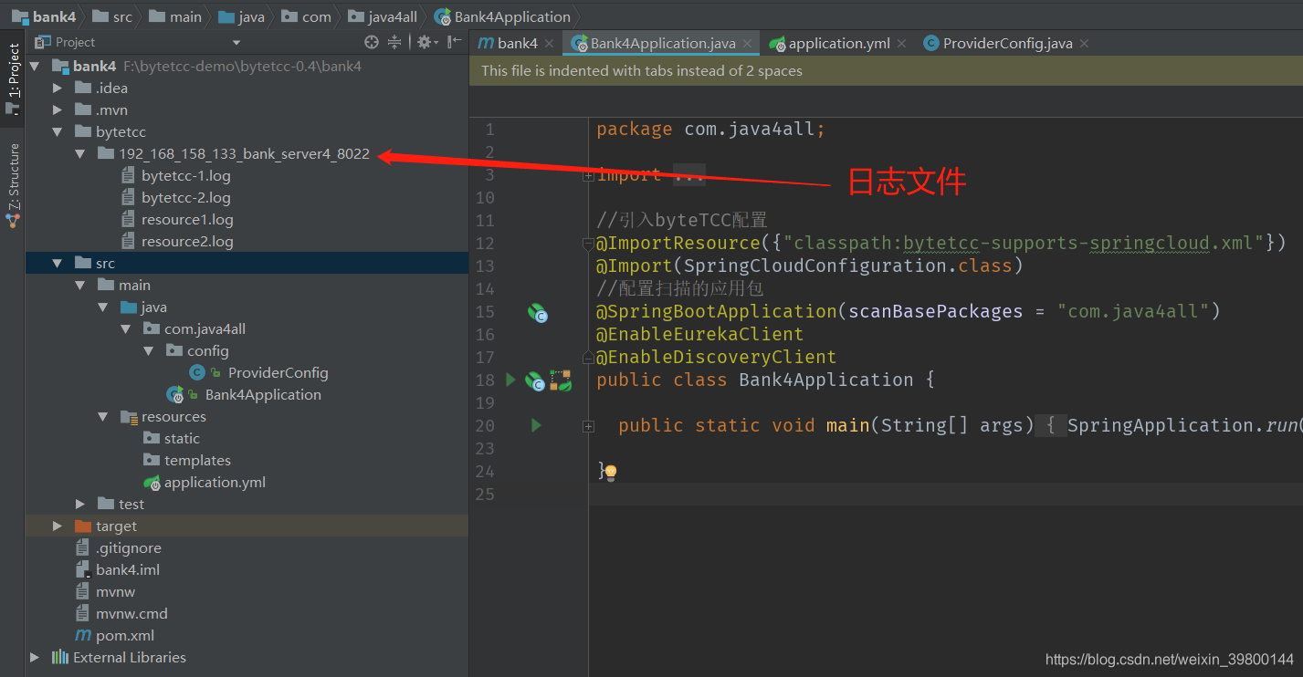1303x677 pixels.
Task: Click the com breadcrumb
Action: (x=307, y=16)
